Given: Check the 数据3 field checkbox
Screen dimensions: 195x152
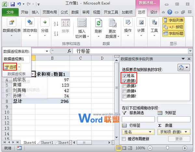Looking at the screenshot, I should (124, 86).
